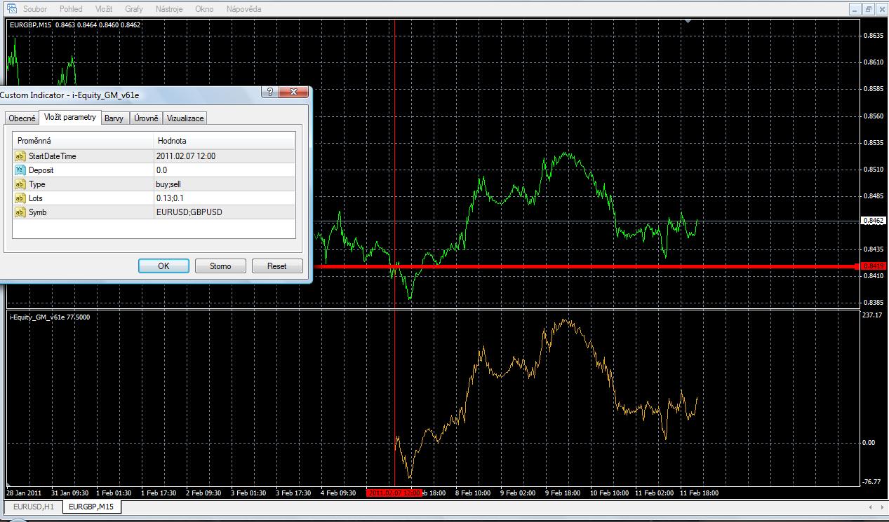Click the string icon beside StartDateTime
Image resolution: width=889 pixels, height=522 pixels.
click(20, 156)
